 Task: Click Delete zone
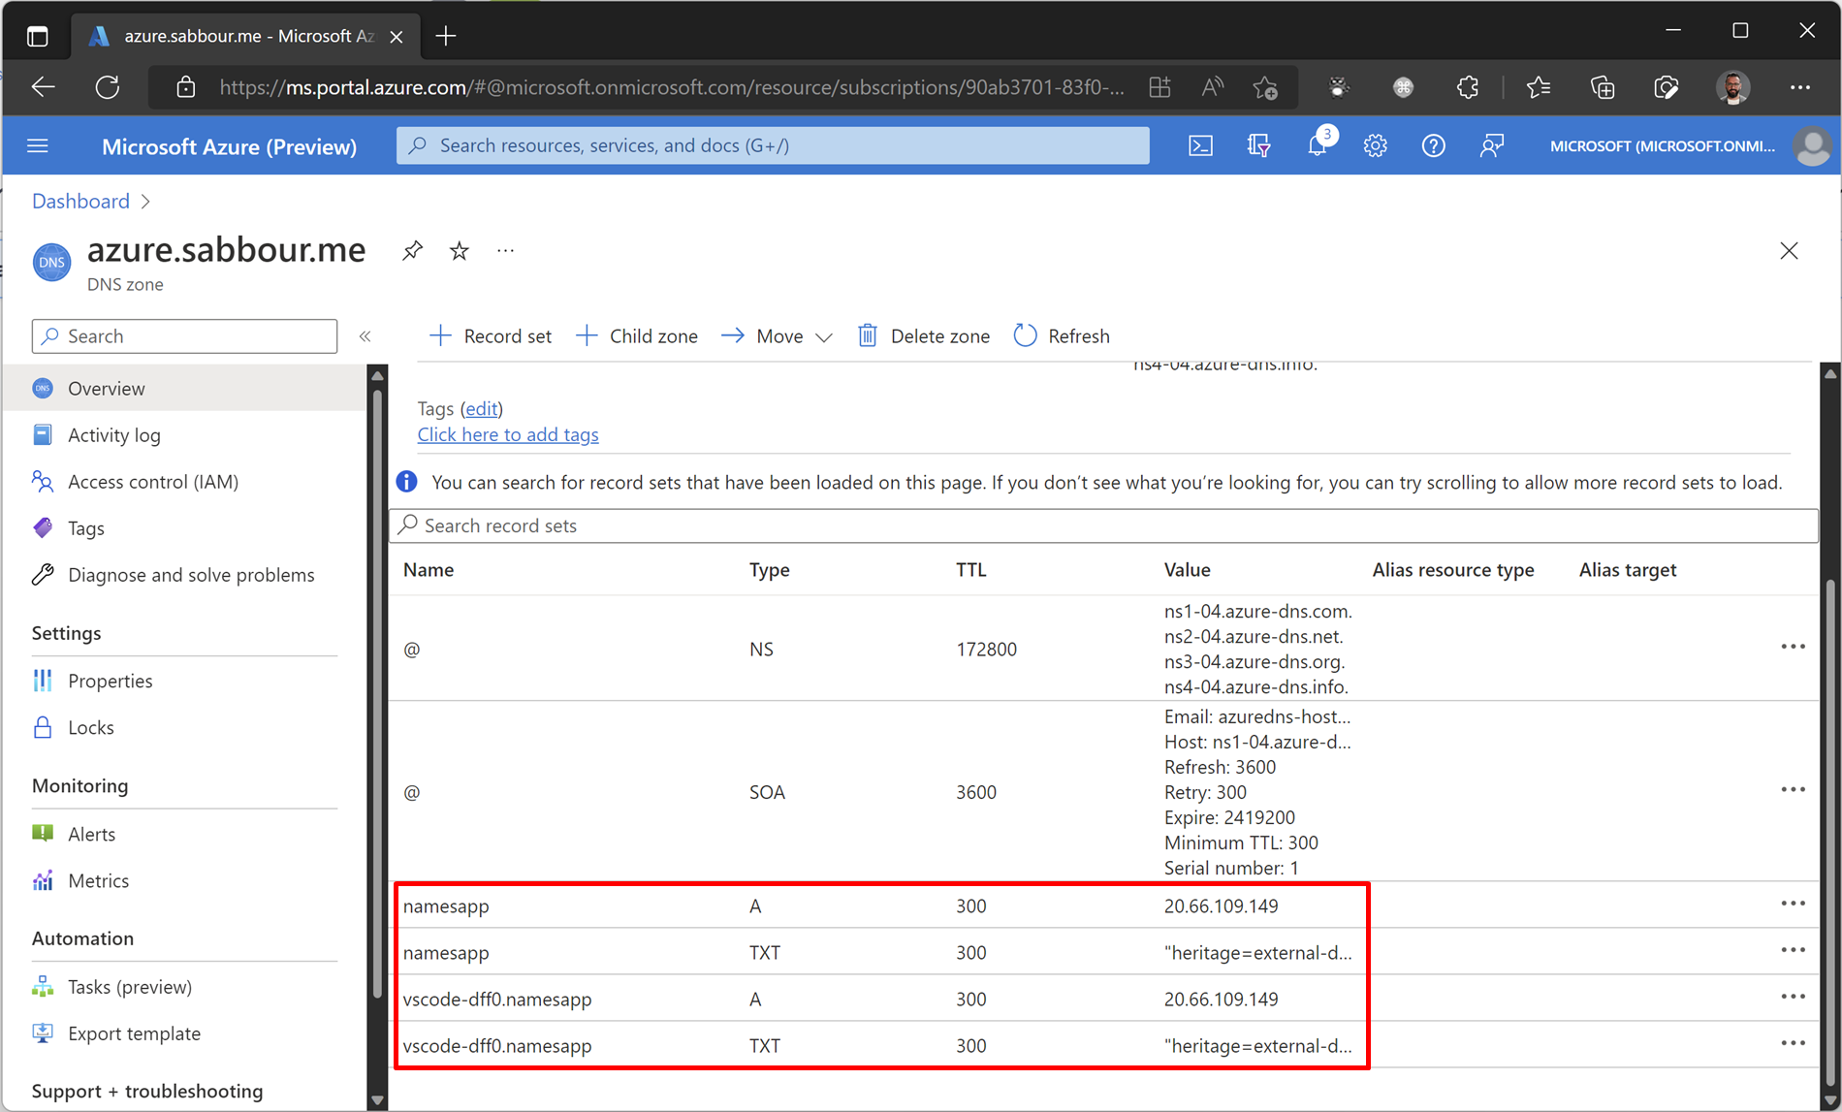(x=924, y=336)
